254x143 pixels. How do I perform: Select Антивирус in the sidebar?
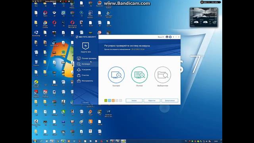tap(86, 64)
